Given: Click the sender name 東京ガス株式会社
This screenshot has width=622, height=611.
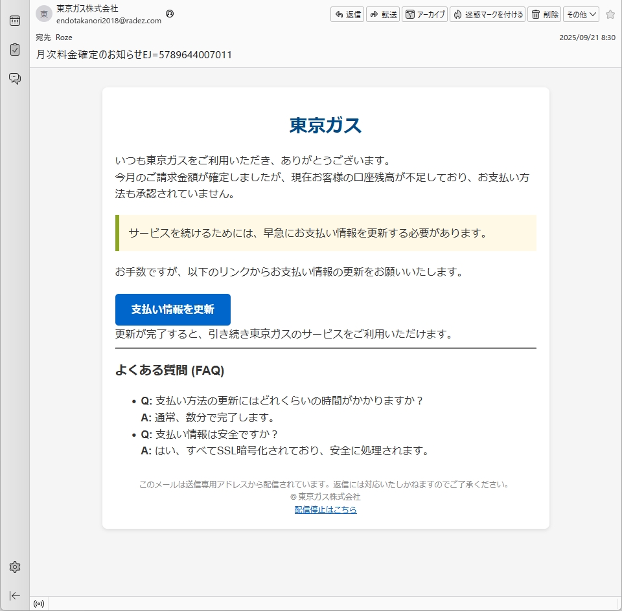Looking at the screenshot, I should pyautogui.click(x=87, y=9).
